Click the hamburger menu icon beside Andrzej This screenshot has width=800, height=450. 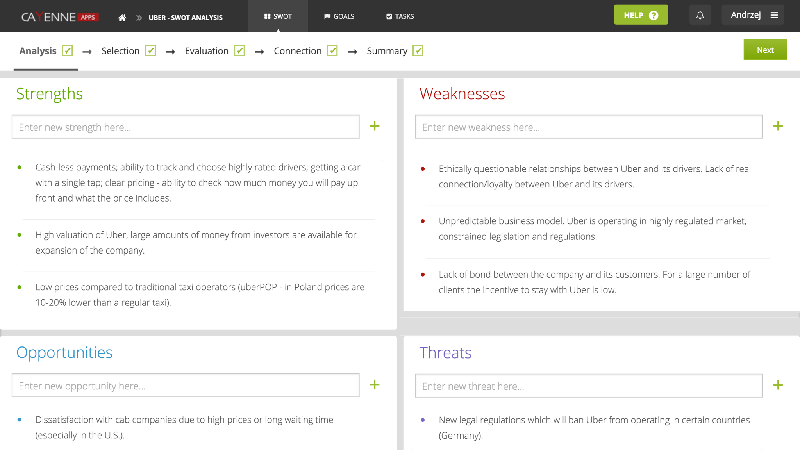click(774, 15)
